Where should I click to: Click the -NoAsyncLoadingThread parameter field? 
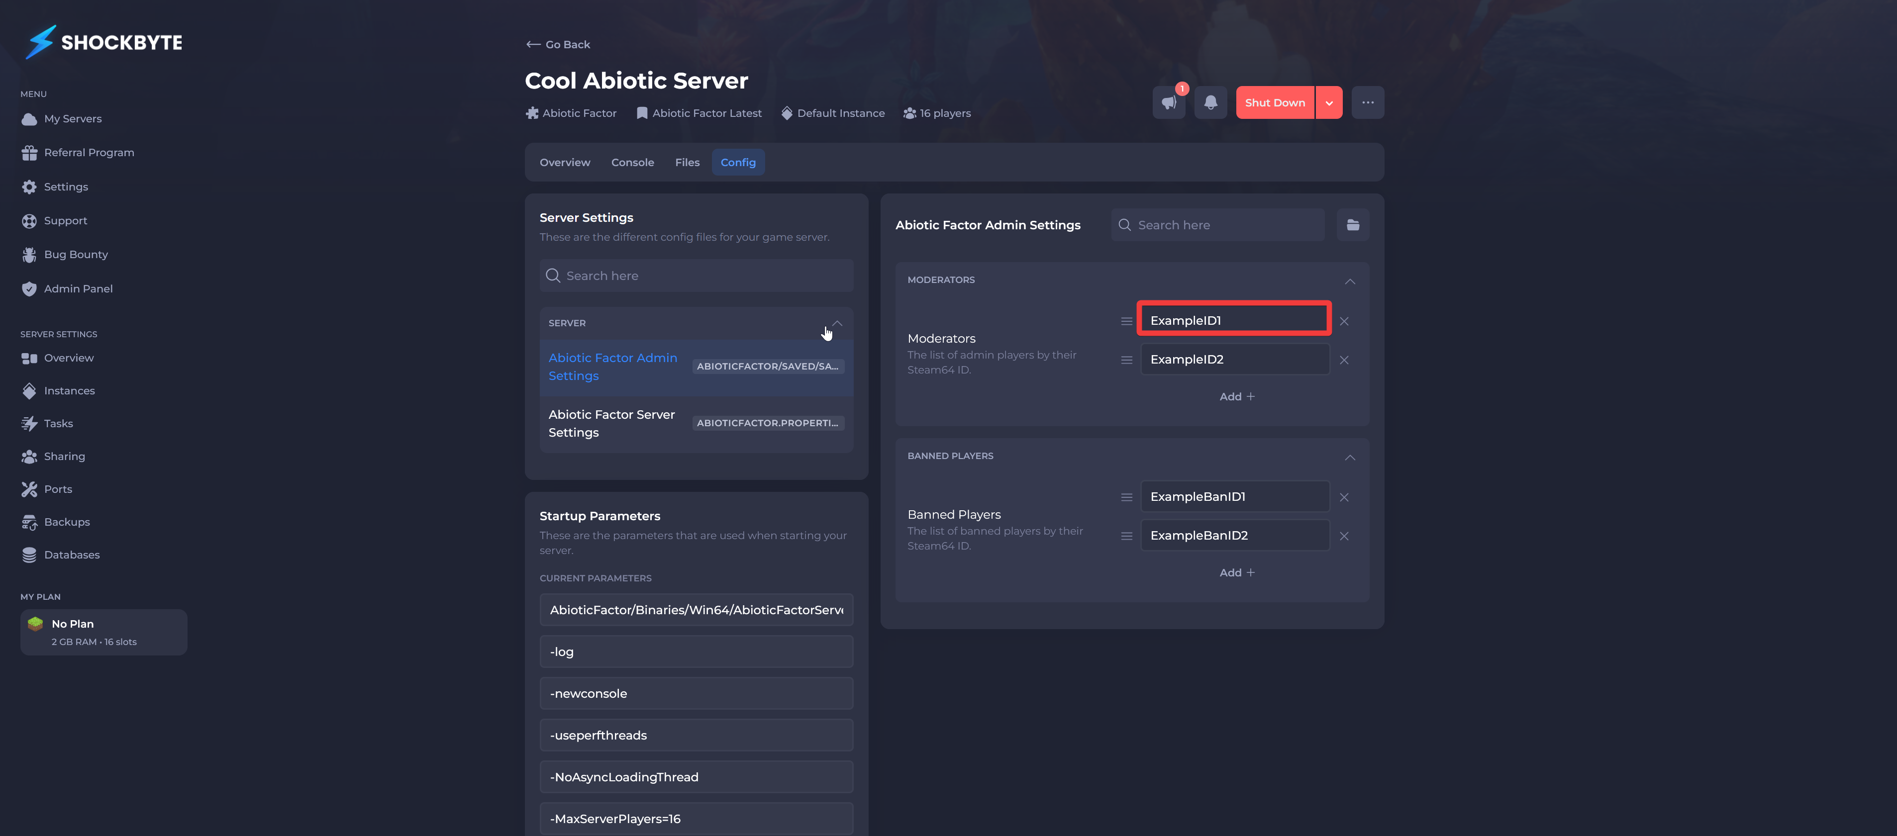pyautogui.click(x=696, y=777)
